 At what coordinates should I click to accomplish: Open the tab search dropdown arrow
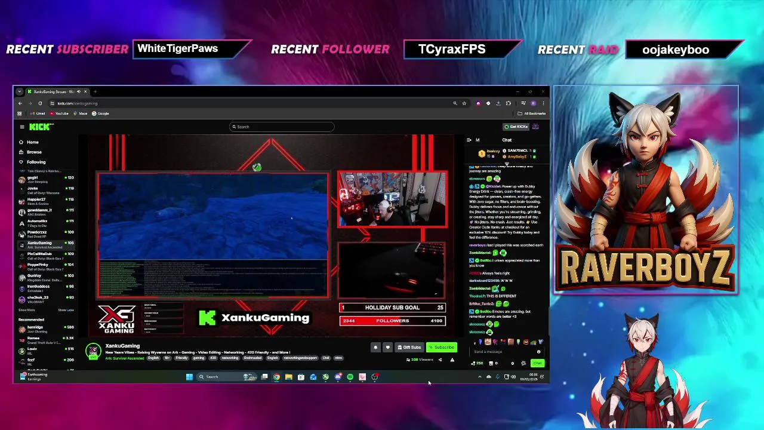coord(20,91)
